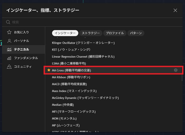Image resolution: width=185 pixels, height=135 pixels.
Task: Add Klinger Oscillator indicator
Action: pos(113,43)
